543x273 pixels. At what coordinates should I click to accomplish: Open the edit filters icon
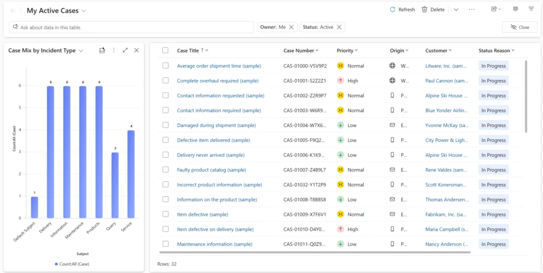click(x=531, y=10)
